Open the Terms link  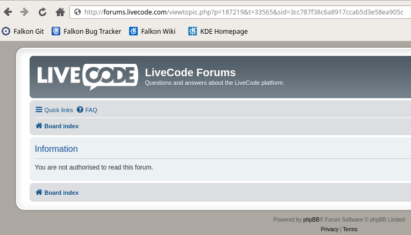click(x=350, y=229)
